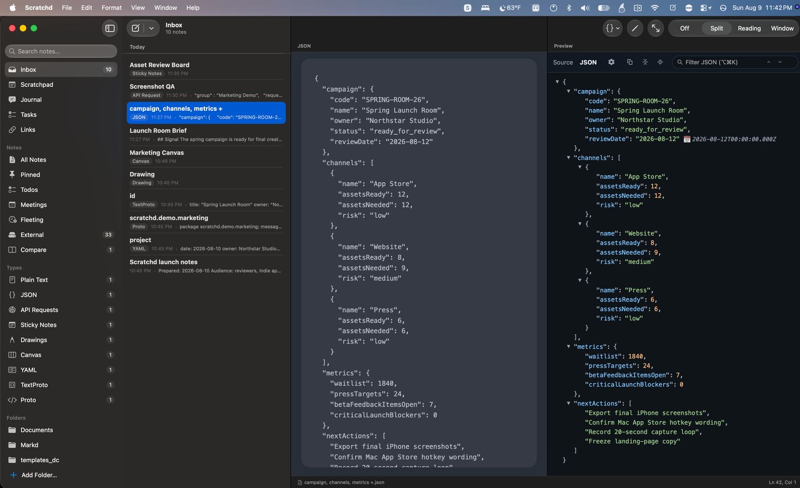Collapse the Website channel object
The image size is (800, 488).
(x=580, y=224)
